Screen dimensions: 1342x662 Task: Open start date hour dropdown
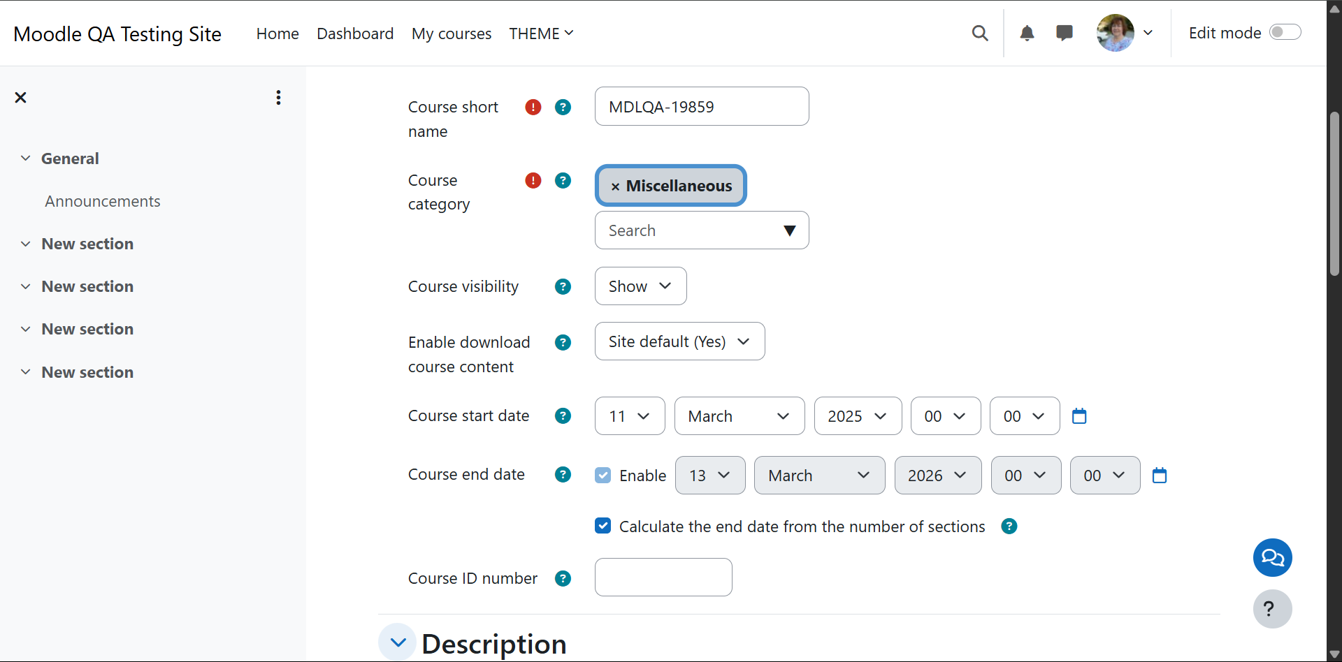(946, 416)
